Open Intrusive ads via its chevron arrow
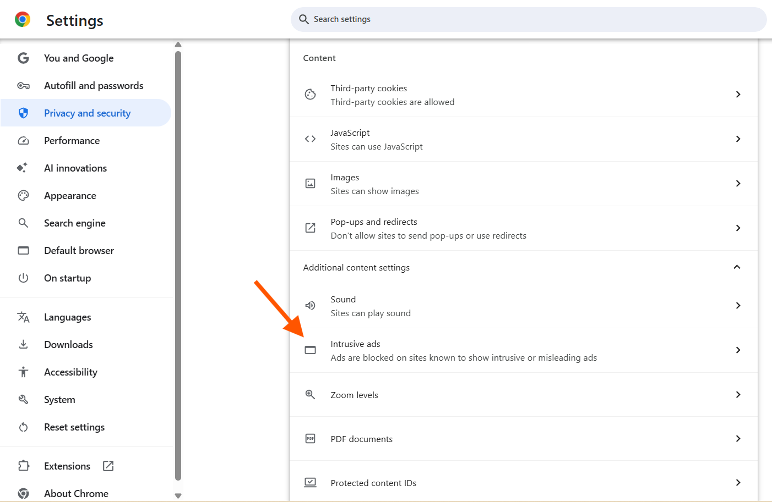772x502 pixels. [738, 350]
